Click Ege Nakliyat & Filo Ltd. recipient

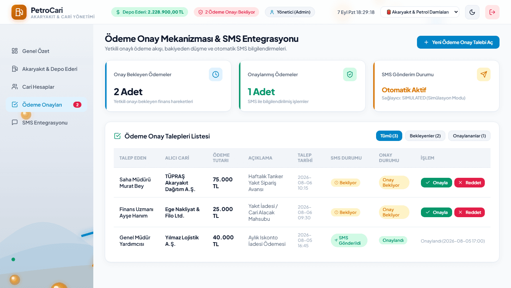click(182, 213)
